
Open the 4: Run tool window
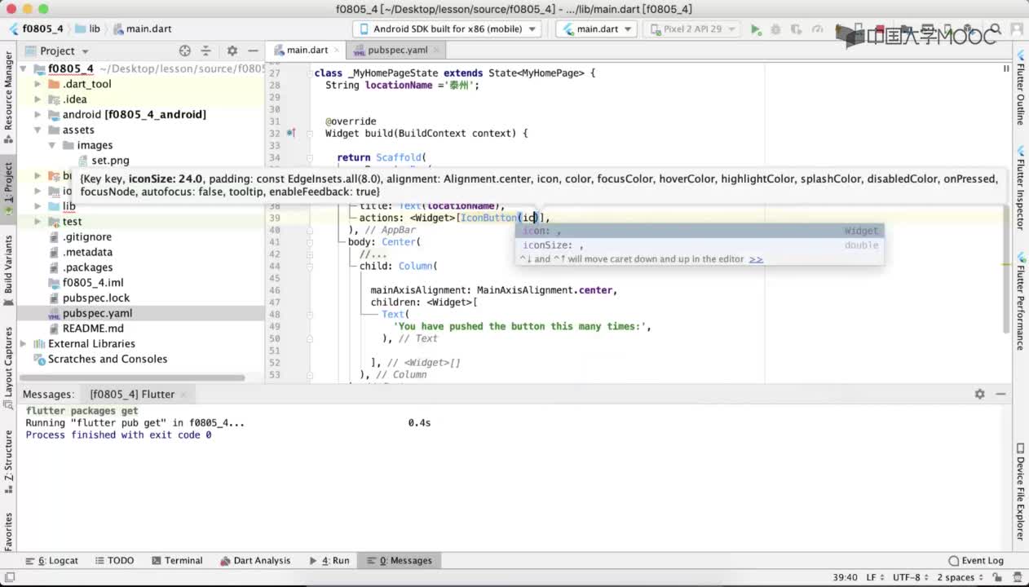[x=329, y=560]
